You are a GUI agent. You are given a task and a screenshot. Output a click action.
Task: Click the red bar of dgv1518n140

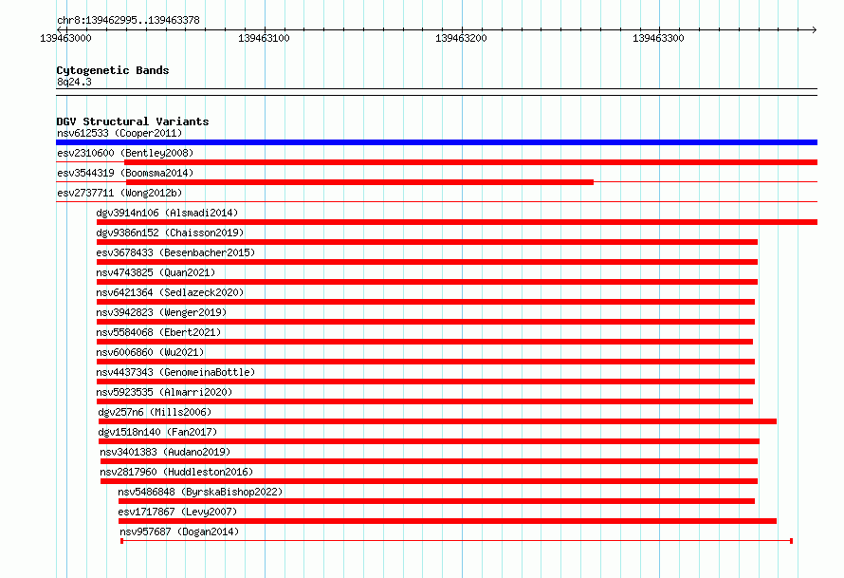pyautogui.click(x=429, y=441)
